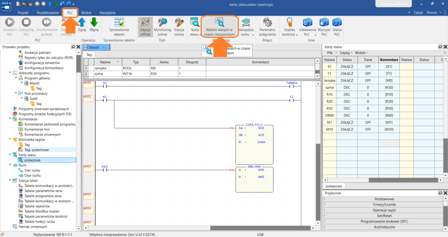Open Ustawienia PLC settings

click(308, 27)
